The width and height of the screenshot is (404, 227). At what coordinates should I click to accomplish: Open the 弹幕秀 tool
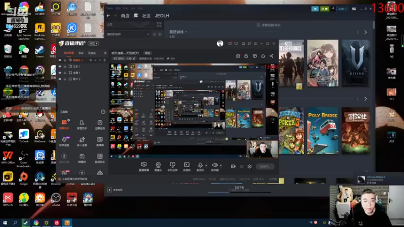(82, 158)
